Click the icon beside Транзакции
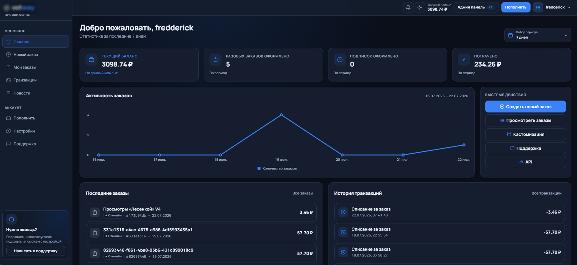577x265 pixels. click(8, 80)
